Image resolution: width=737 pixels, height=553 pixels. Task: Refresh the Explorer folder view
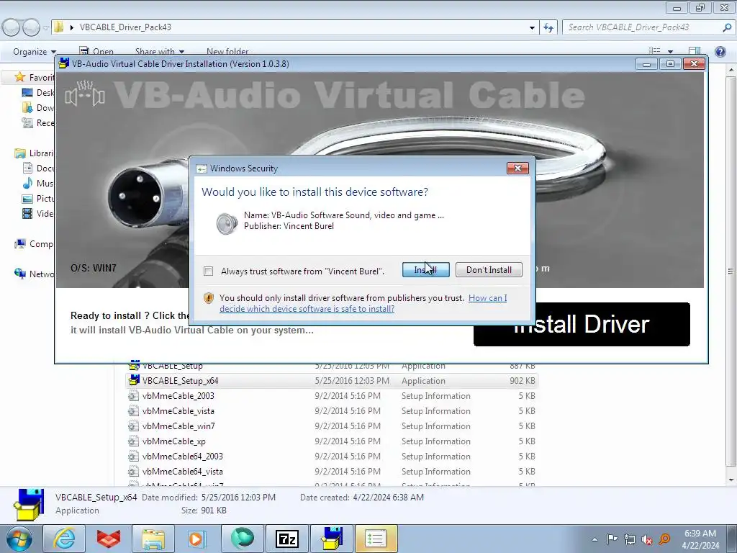point(548,27)
